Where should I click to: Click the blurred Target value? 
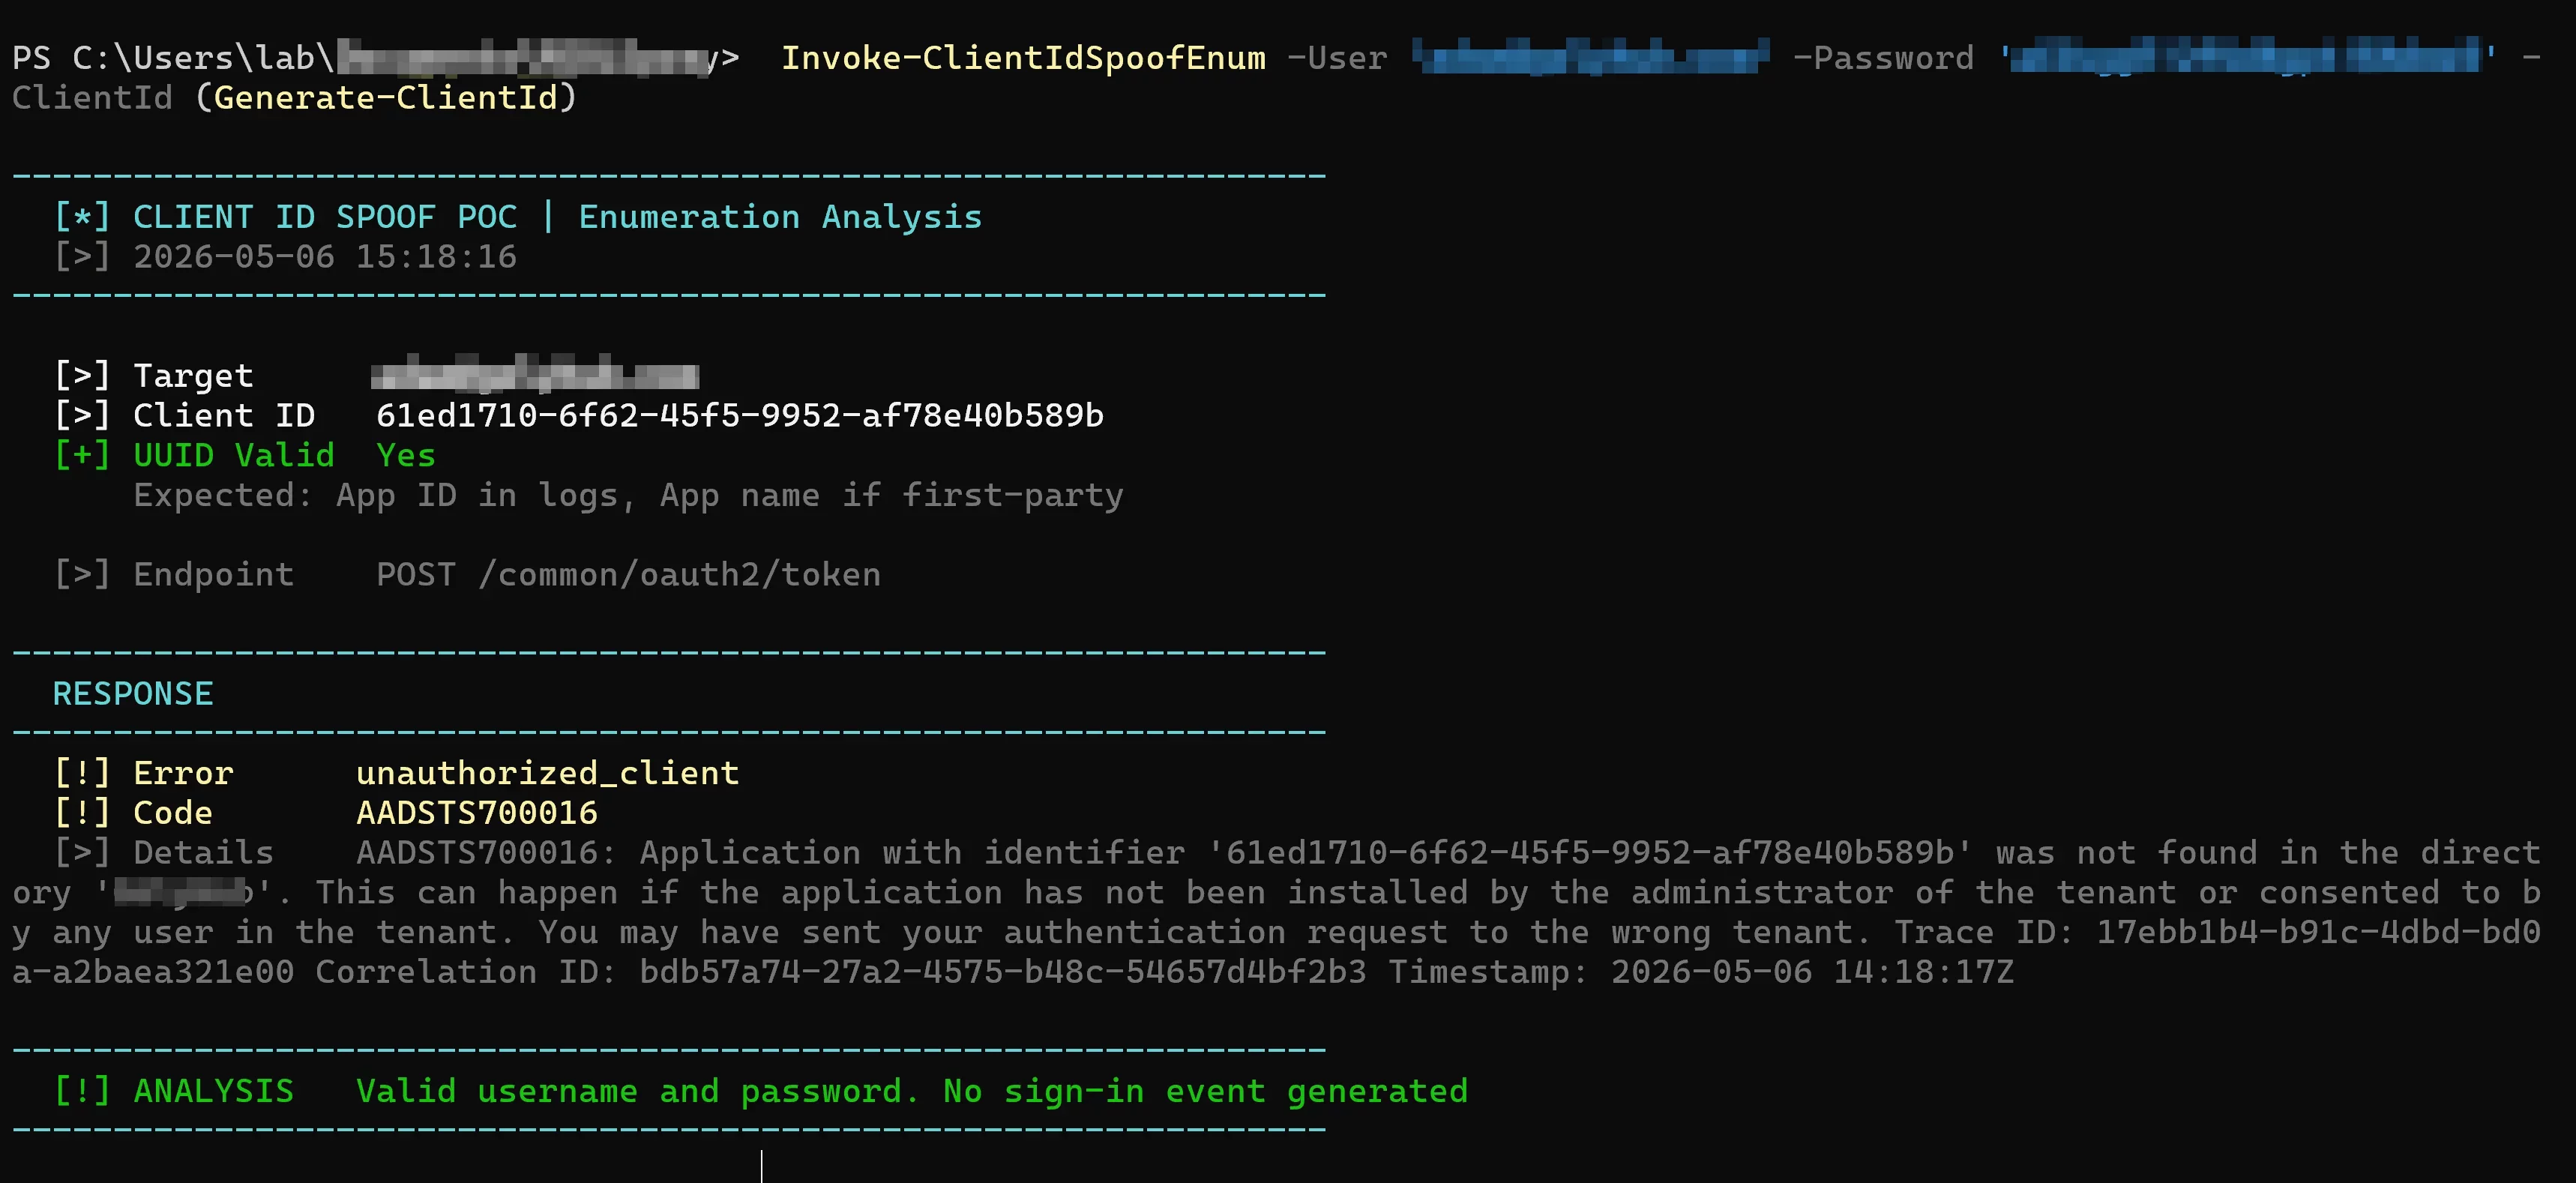(x=535, y=374)
